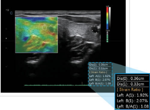Screen dimensions: 150x110
Task: Click the rainbow soft-to-hard elasticity color bar
Action: pos(107,18)
